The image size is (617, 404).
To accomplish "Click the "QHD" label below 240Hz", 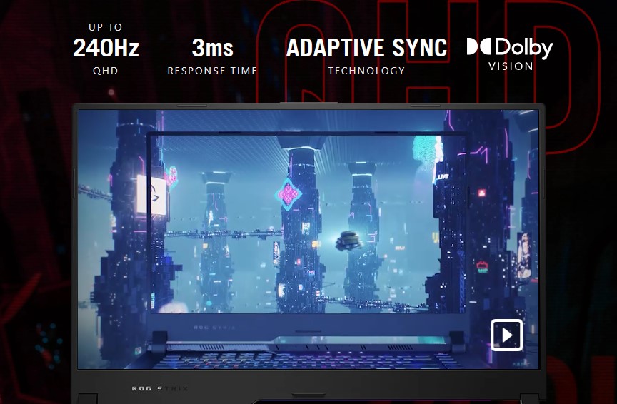I will click(106, 71).
